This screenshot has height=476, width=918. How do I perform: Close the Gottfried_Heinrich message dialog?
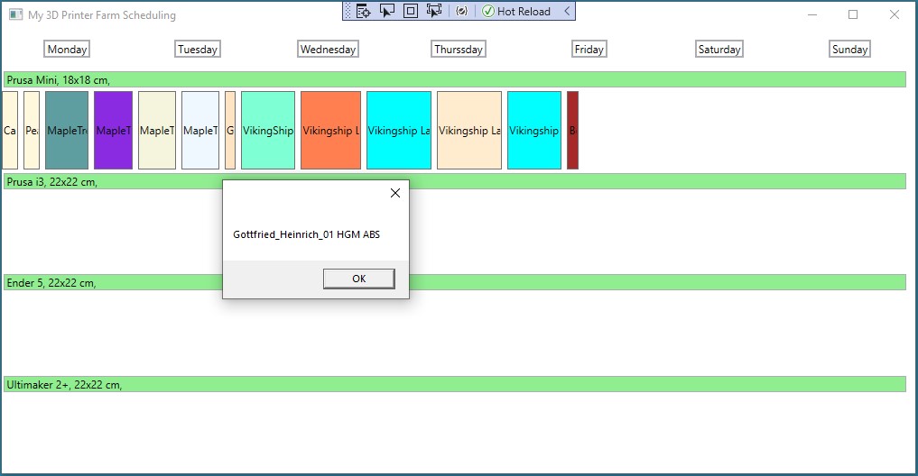coord(395,193)
